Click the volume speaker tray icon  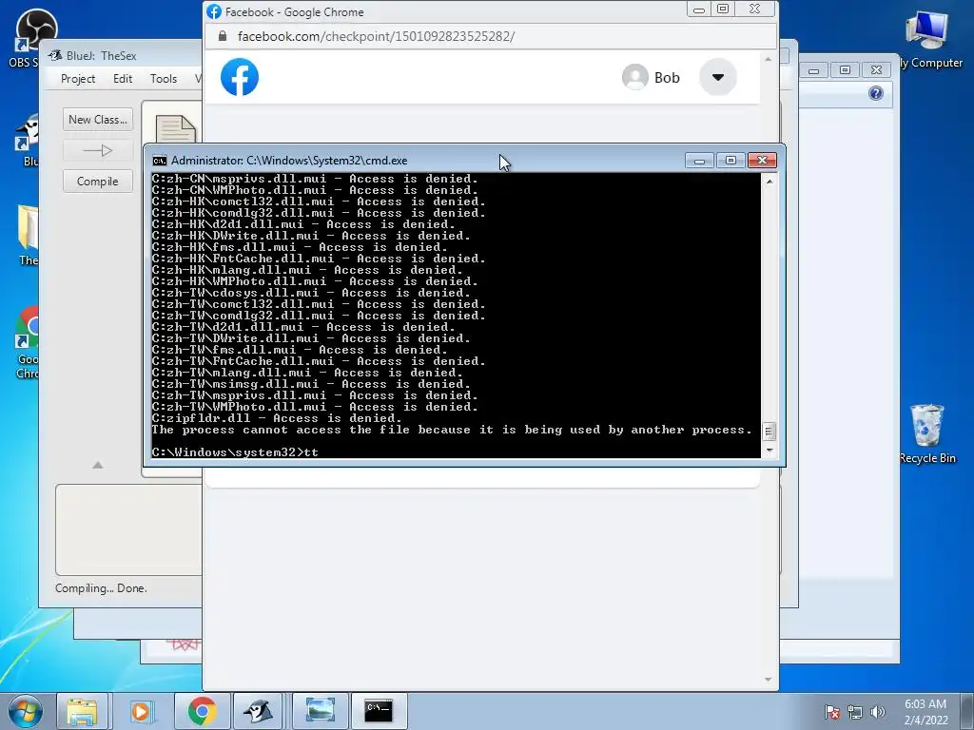pos(877,712)
